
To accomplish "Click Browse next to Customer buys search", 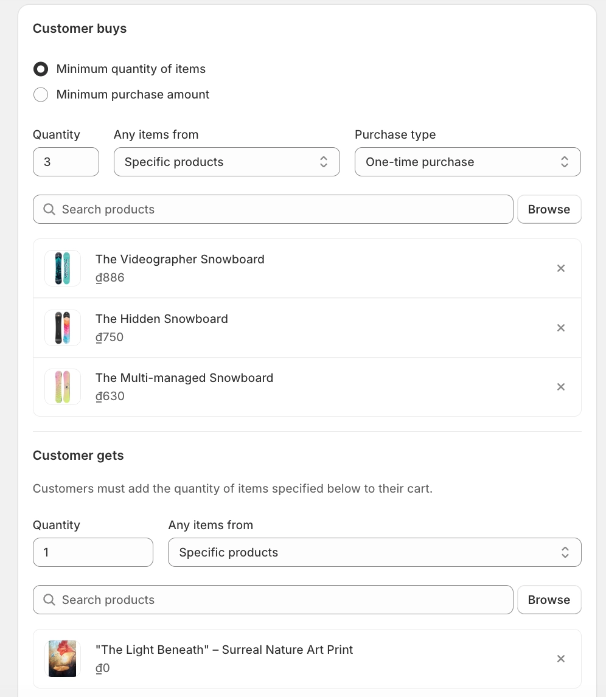I will click(549, 209).
